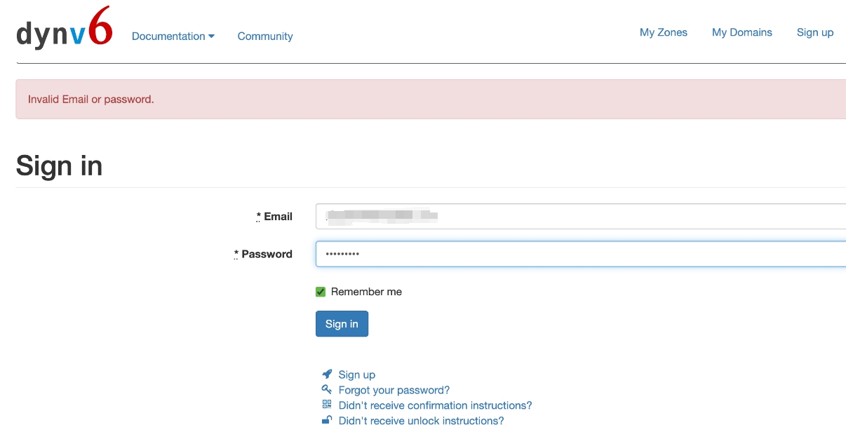Click the dynv6 logo

click(64, 29)
